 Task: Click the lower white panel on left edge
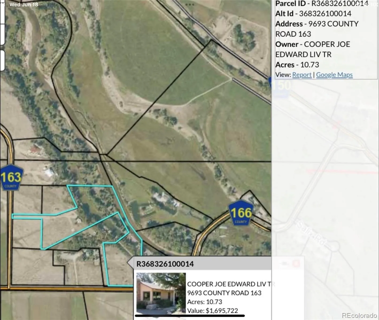pos(2,61)
